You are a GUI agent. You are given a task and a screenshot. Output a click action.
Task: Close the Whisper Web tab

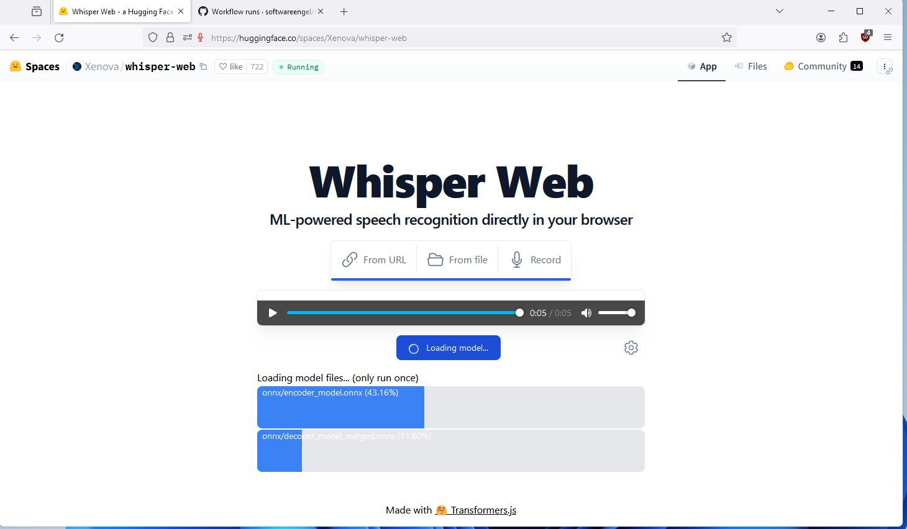click(x=181, y=11)
